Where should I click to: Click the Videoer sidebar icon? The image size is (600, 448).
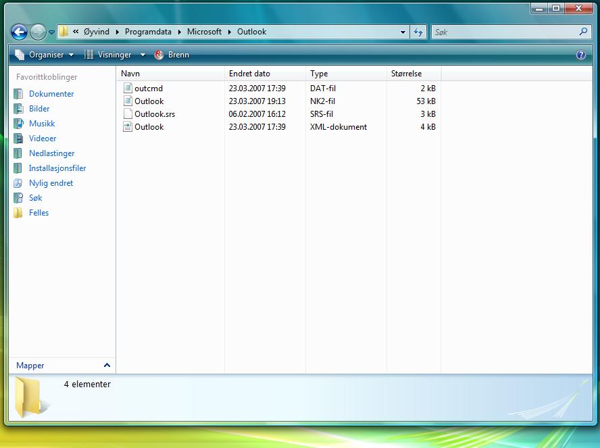tap(18, 139)
